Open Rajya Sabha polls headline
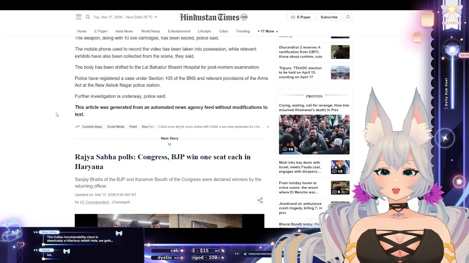The width and height of the screenshot is (469, 263). tap(163, 161)
